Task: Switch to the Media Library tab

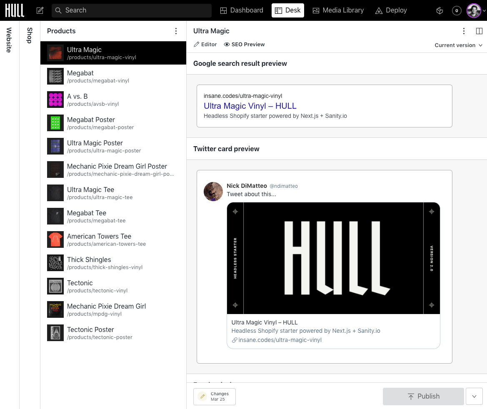Action: (338, 10)
